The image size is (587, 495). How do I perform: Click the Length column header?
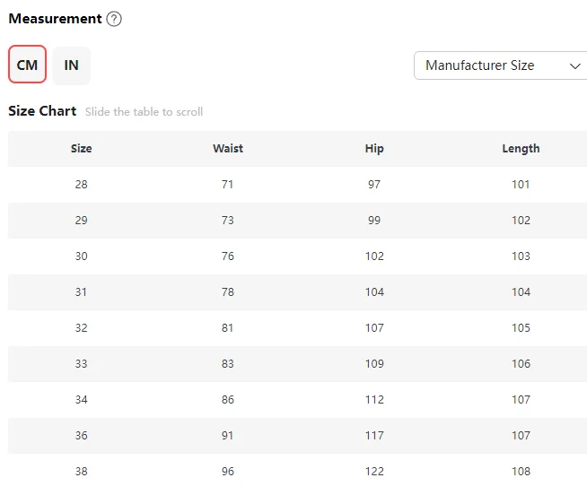(x=521, y=149)
